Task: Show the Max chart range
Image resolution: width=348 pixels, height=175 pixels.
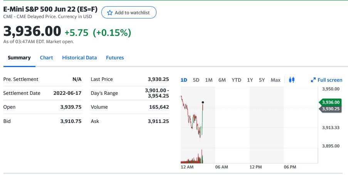Action: tap(276, 80)
